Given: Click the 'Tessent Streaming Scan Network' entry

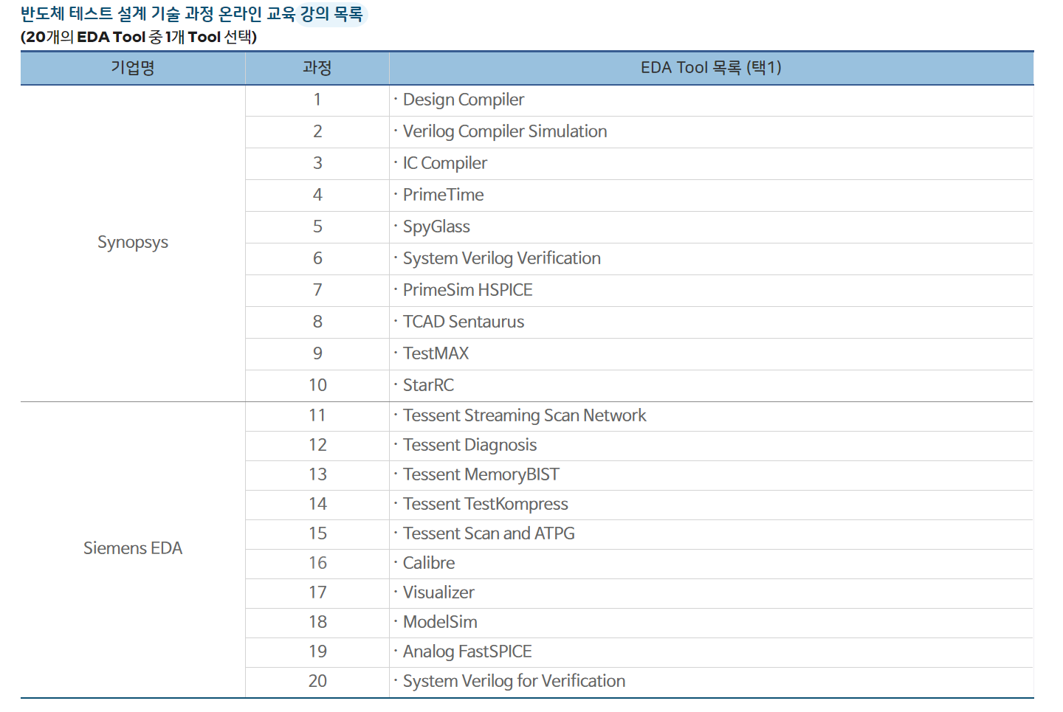Looking at the screenshot, I should pyautogui.click(x=524, y=415).
